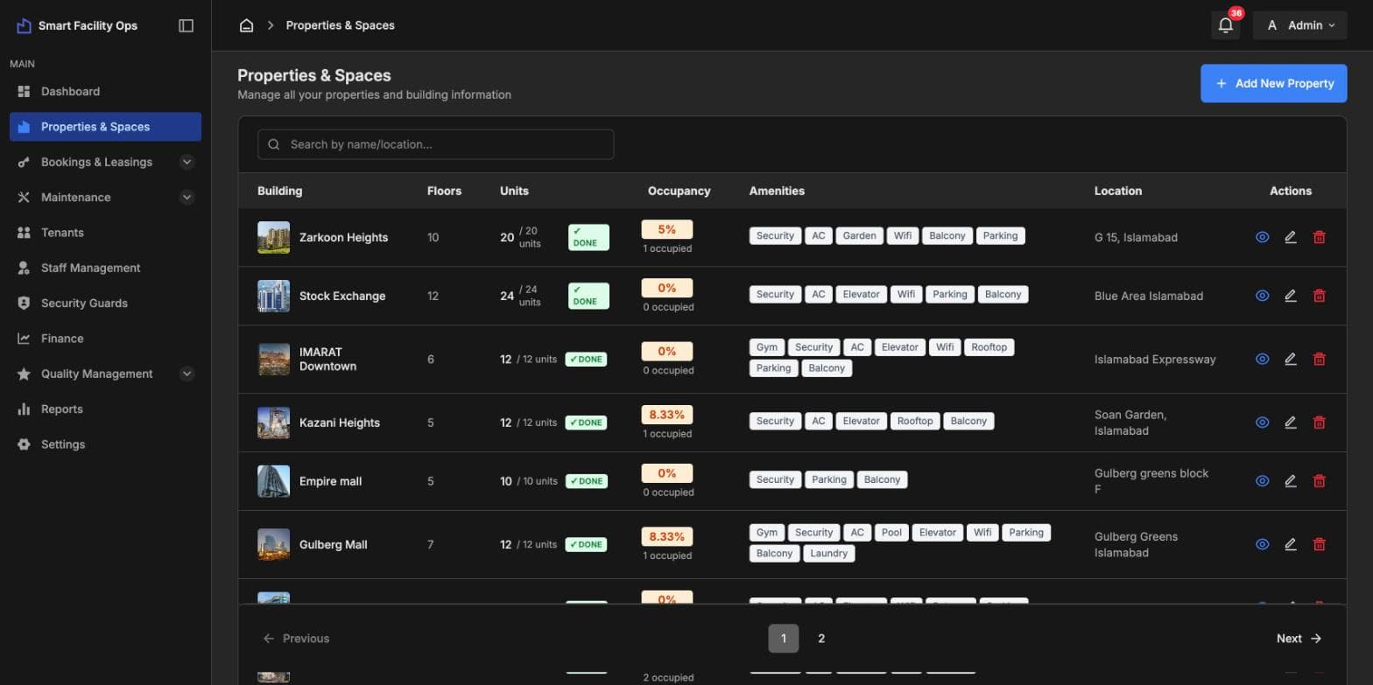
Task: Open Finance in the sidebar
Action: 105,339
